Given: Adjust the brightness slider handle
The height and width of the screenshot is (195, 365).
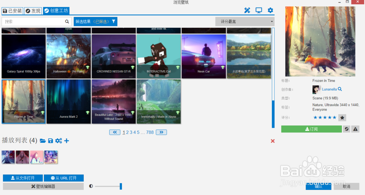Looking at the screenshot, I should click(x=121, y=186).
